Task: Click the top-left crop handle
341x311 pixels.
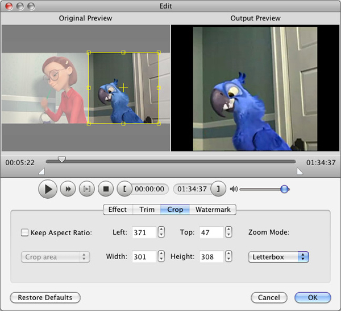Action: (89, 52)
